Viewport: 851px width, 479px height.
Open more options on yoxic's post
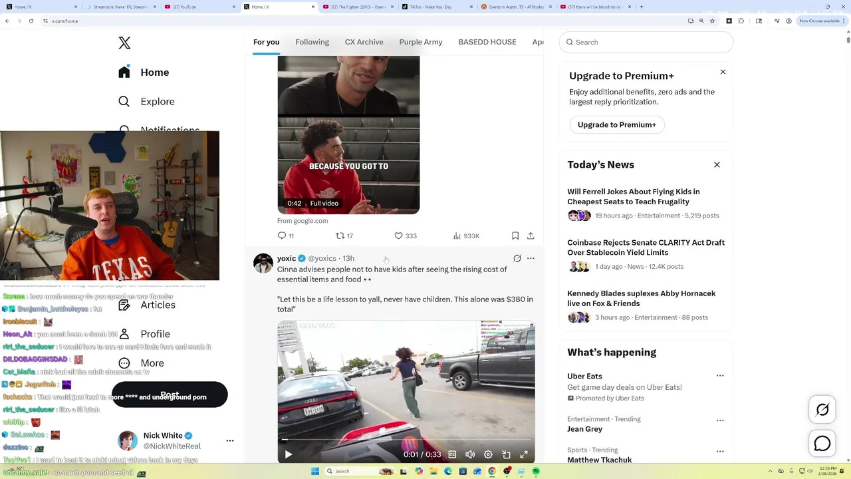(x=531, y=258)
